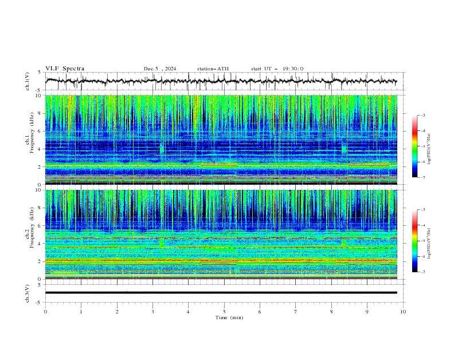Viewport: 454px width, 350px height.
Task: Click the ch.1 spectrogram color bar
Action: (x=414, y=146)
